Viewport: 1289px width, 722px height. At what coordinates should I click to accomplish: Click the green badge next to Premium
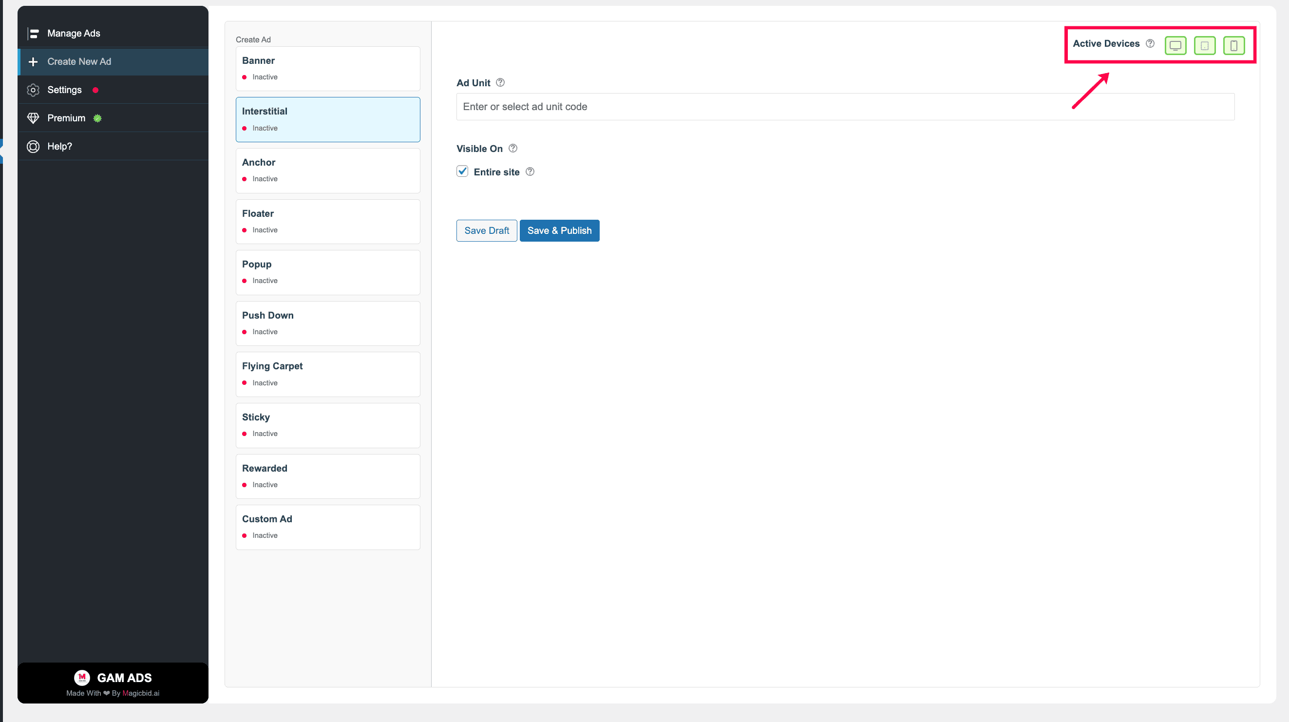[97, 118]
